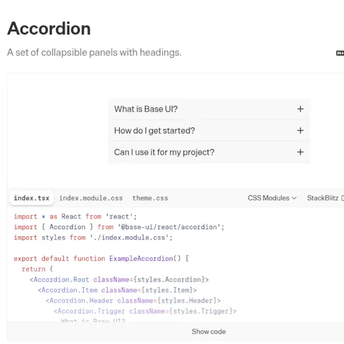The height and width of the screenshot is (344, 344).
Task: Click the 'A set of collapsible panels' description
Action: (94, 53)
